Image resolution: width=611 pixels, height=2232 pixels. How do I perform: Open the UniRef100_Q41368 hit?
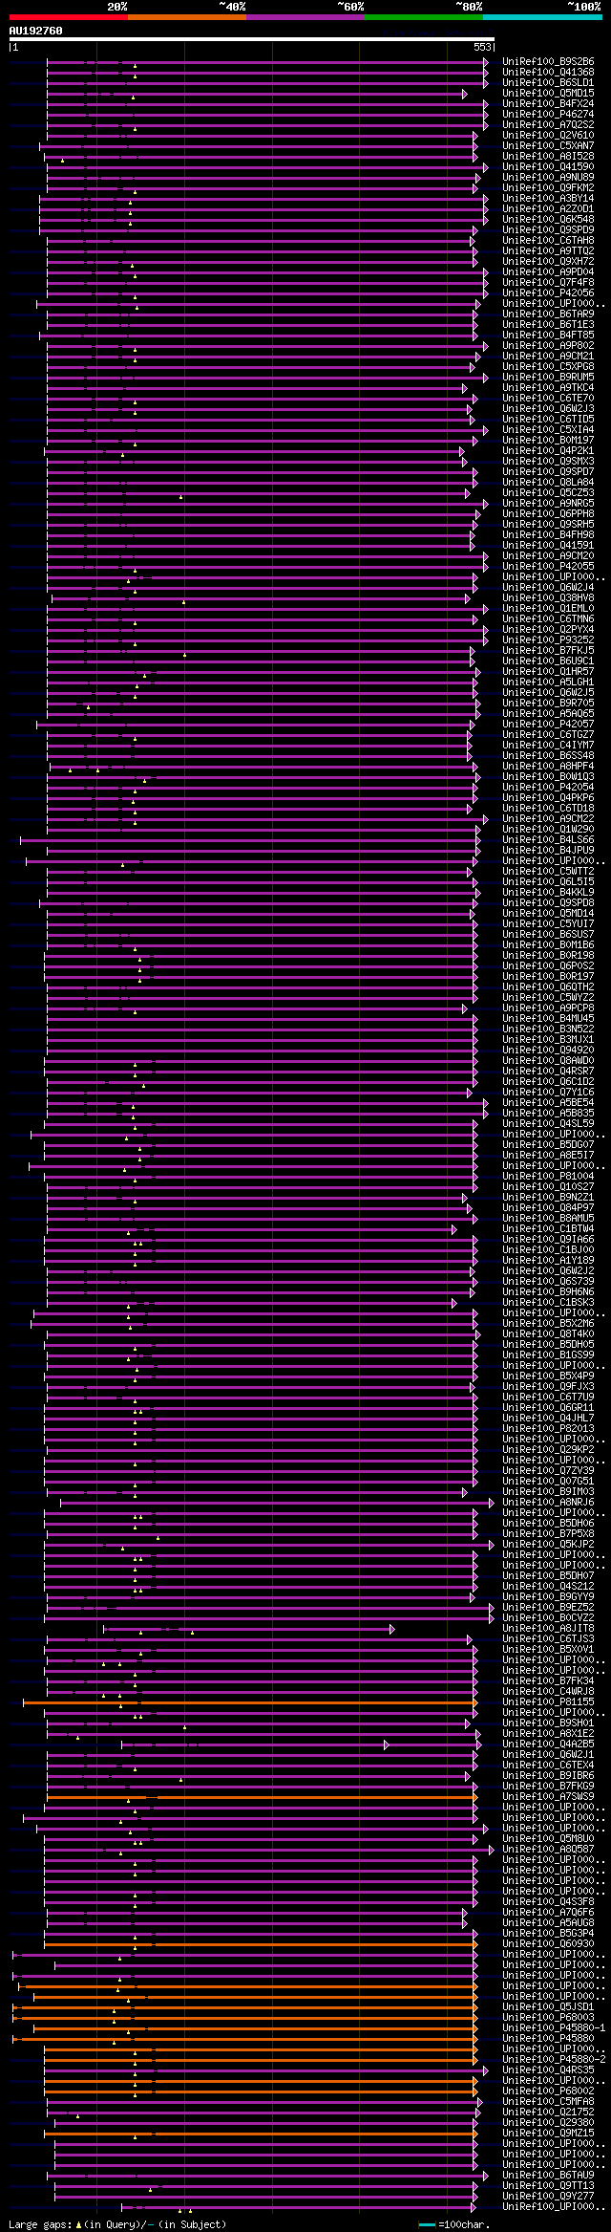click(548, 73)
